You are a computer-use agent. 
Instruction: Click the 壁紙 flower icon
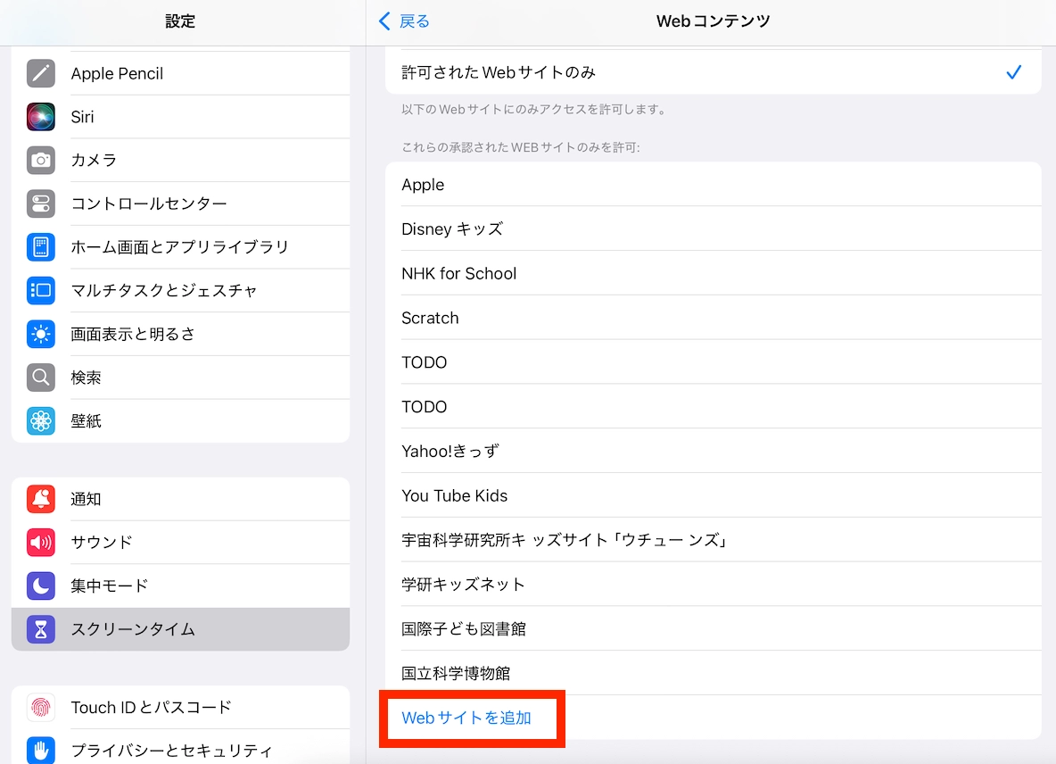tap(41, 421)
